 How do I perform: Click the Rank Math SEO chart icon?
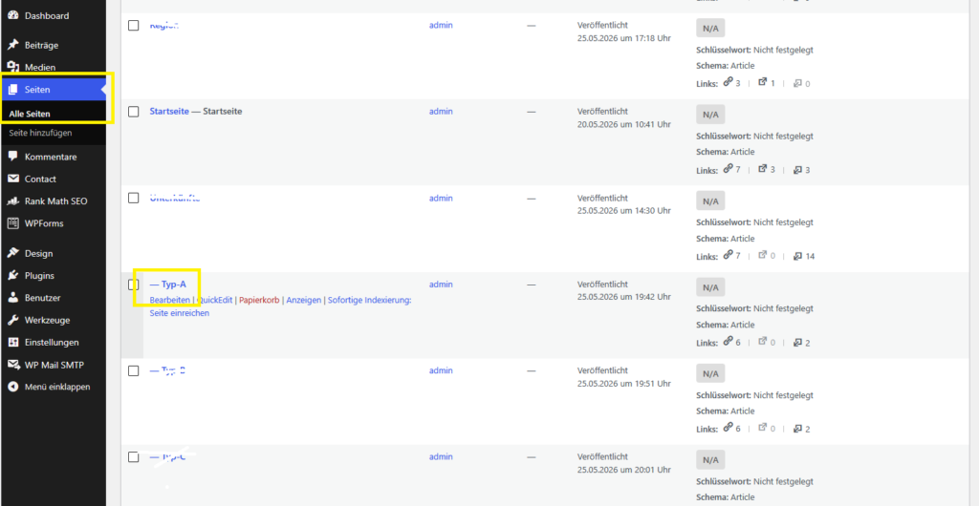13,201
